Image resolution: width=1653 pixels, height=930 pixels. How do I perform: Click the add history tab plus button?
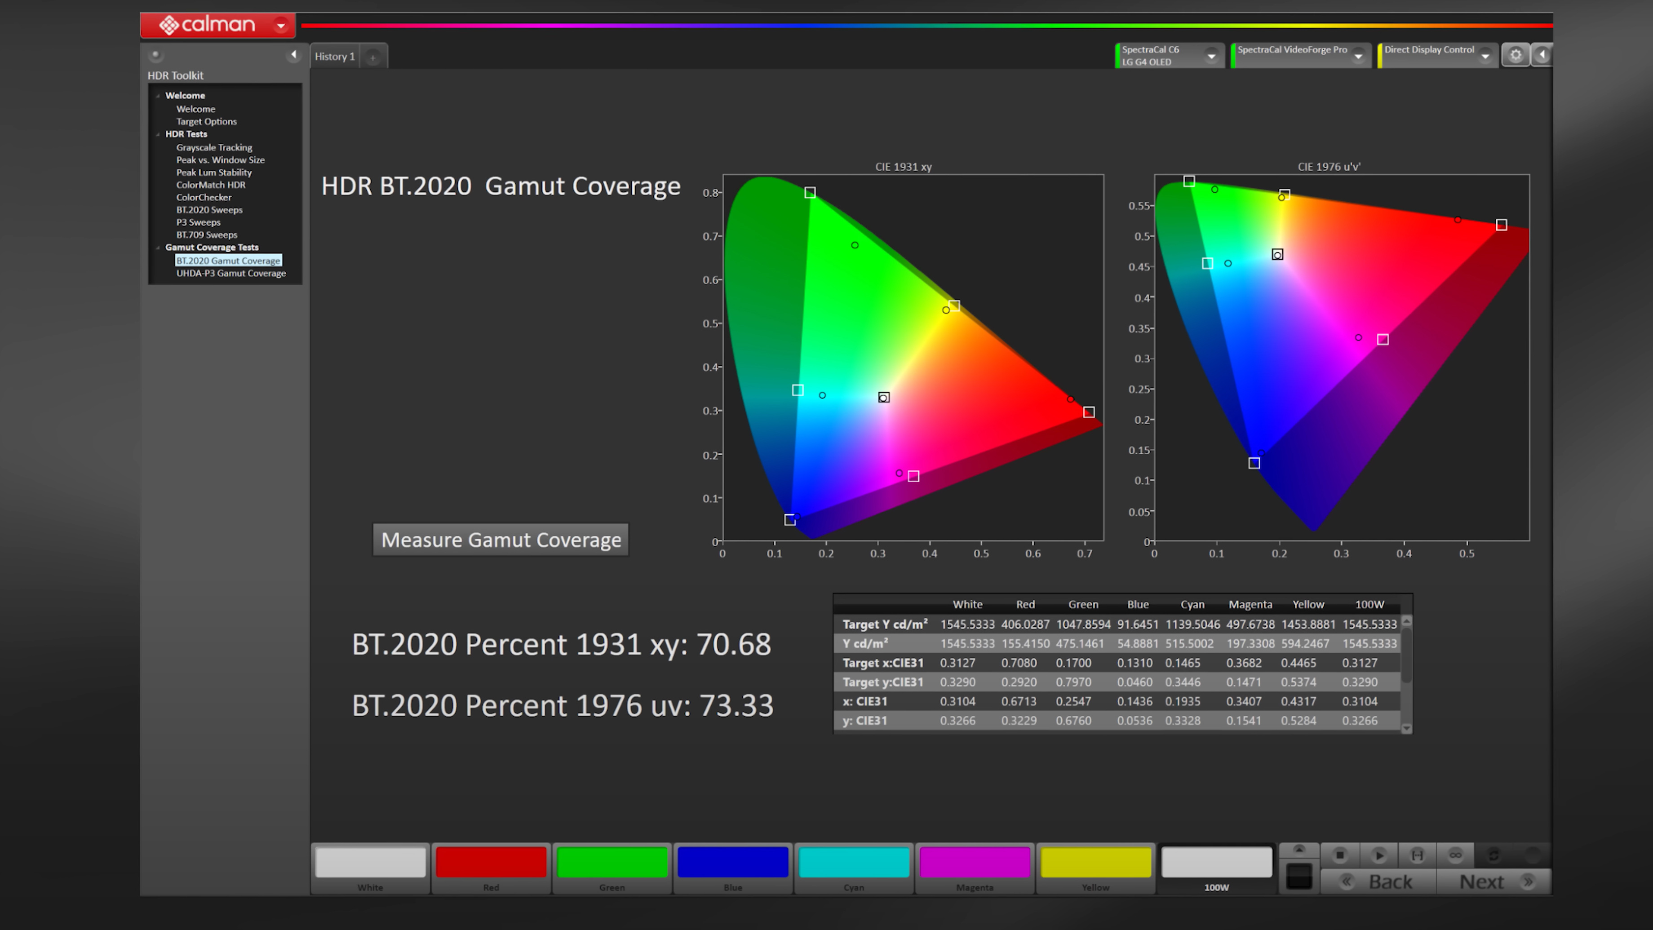[x=372, y=56]
